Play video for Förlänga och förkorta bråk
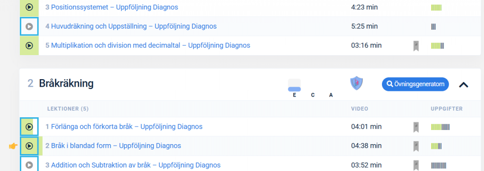This screenshot has width=484, height=171. click(x=29, y=126)
